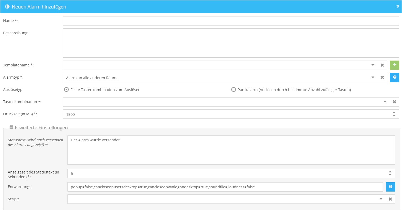Click the Erweiterte Einstellungen heading text
402x212 pixels.
click(41, 128)
